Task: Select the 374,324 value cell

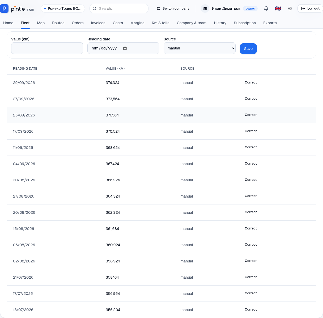Action: click(x=113, y=83)
